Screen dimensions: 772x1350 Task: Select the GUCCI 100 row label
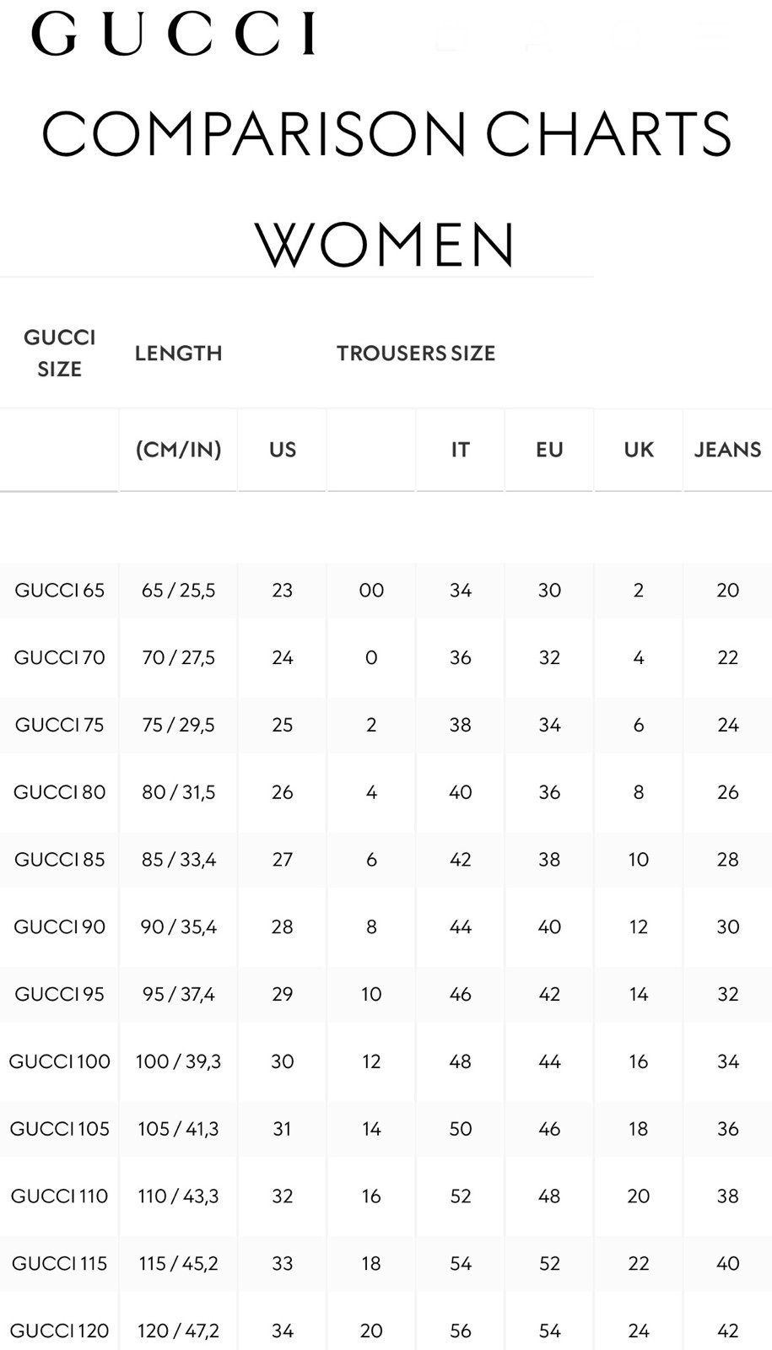(59, 1061)
